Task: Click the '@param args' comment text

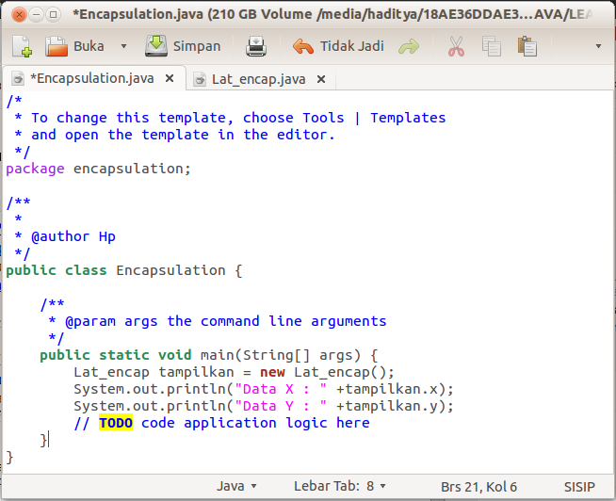Action: click(x=111, y=321)
